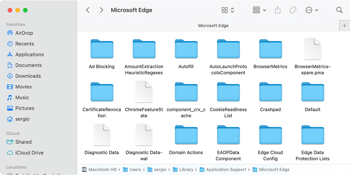Screen dimensions: 350x175
Task: Switch to icon grid view
Action: click(x=228, y=10)
